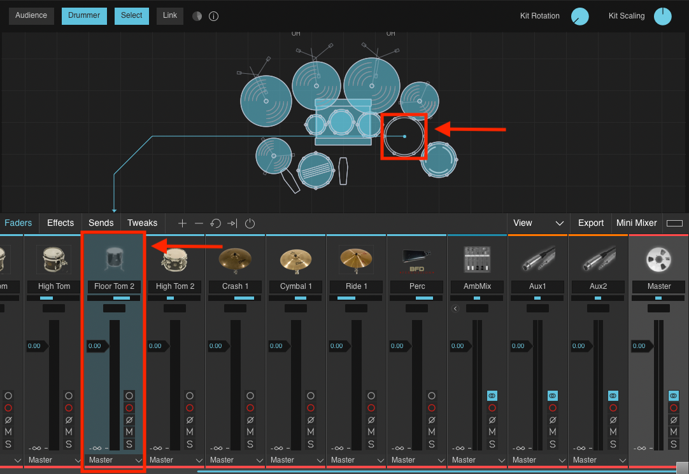Viewport: 689px width, 474px height.
Task: Select the Audience view button
Action: coord(31,16)
